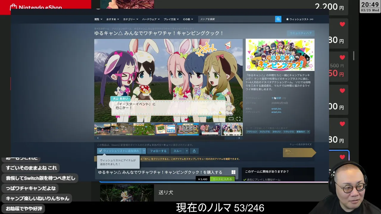Viewport: 381px width, 214px height.
Task: Select the 家族向け tag
Action: tap(301, 132)
